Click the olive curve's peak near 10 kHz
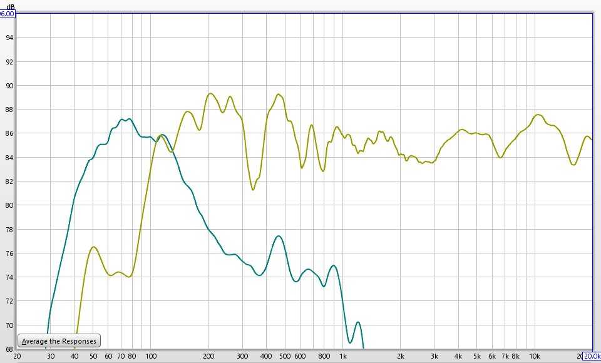The image size is (601, 363). pos(538,115)
